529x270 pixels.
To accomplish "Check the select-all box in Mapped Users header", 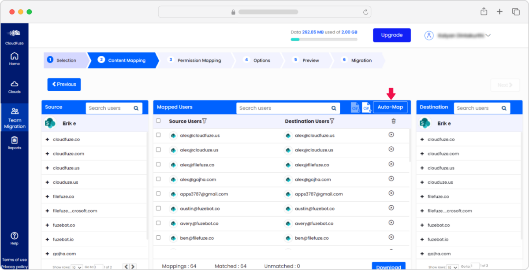I will point(158,120).
